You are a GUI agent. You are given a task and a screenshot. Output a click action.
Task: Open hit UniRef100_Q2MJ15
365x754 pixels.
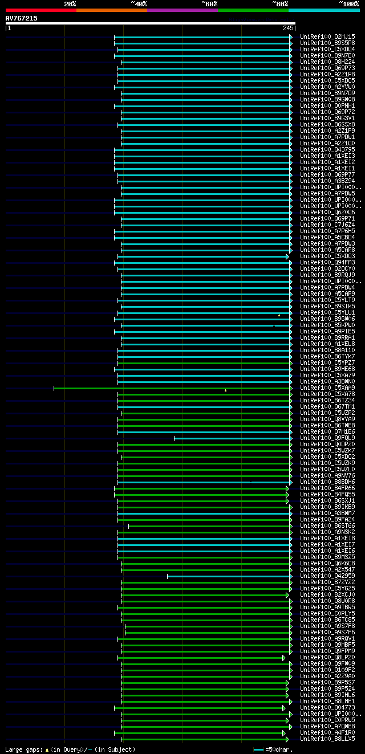327,36
